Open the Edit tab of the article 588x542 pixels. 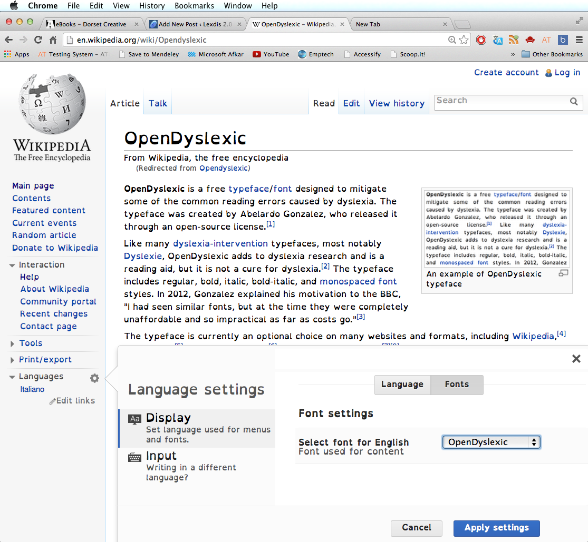click(351, 103)
